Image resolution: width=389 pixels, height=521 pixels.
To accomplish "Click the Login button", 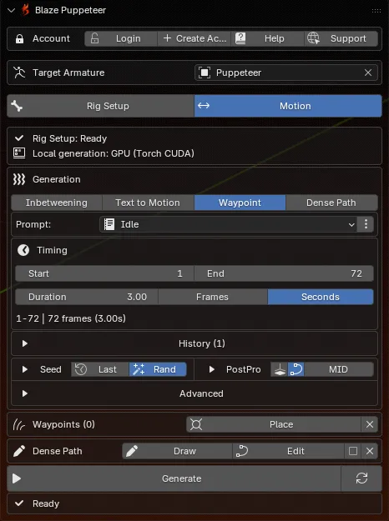I will 121,38.
